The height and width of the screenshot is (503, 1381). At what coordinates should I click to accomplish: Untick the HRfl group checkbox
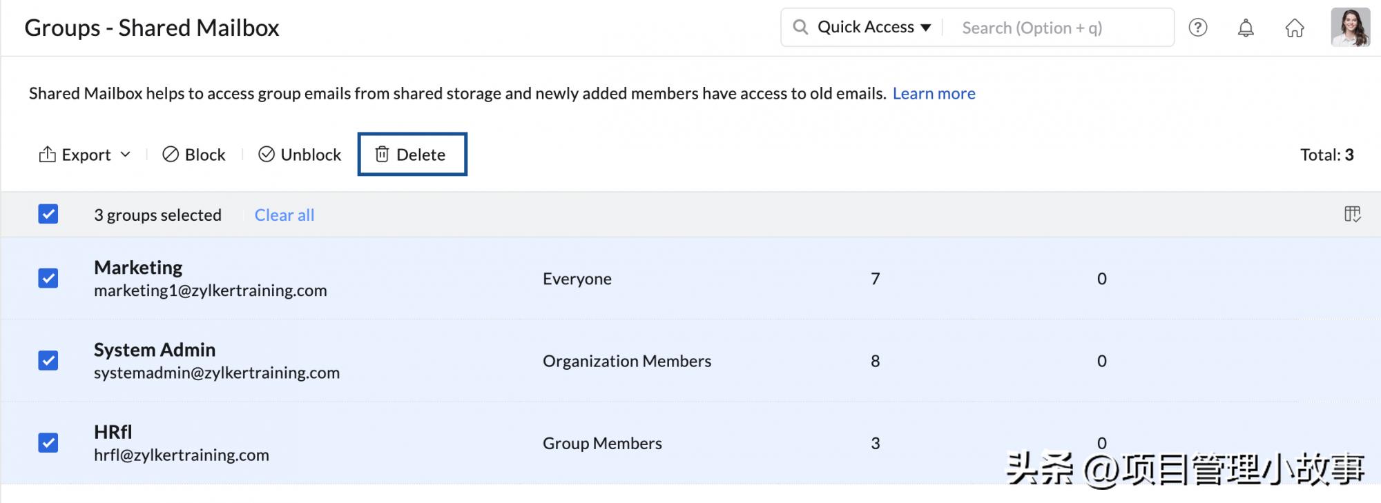(48, 442)
